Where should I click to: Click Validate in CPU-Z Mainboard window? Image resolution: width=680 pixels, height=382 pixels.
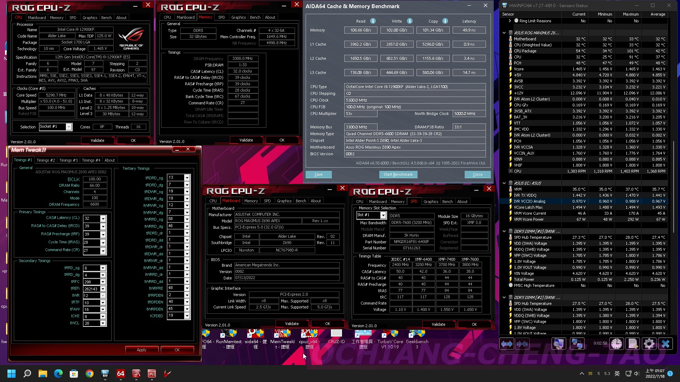click(292, 324)
